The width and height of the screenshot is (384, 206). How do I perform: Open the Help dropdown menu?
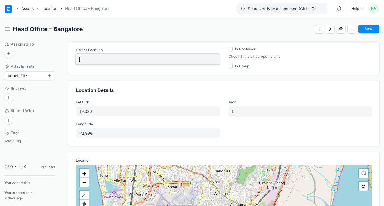pos(357,9)
